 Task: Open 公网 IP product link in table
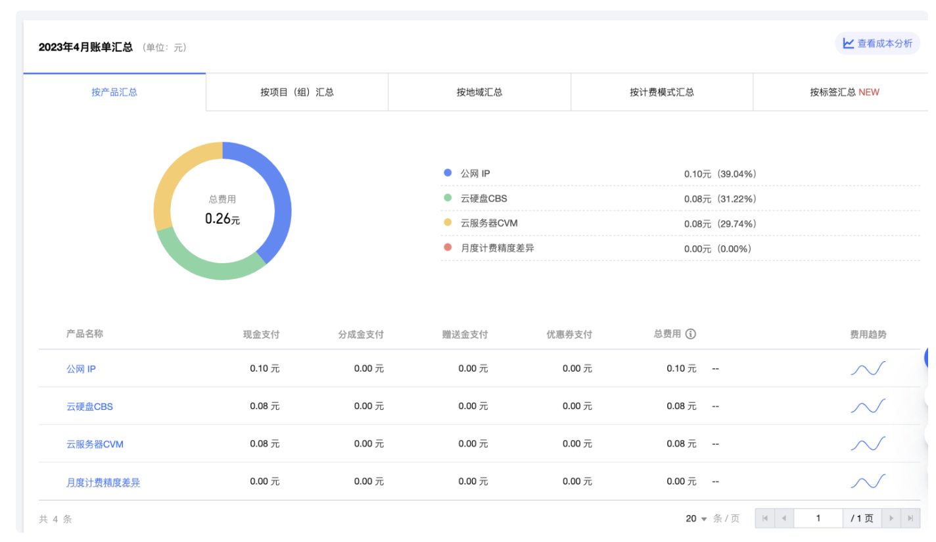(x=81, y=369)
